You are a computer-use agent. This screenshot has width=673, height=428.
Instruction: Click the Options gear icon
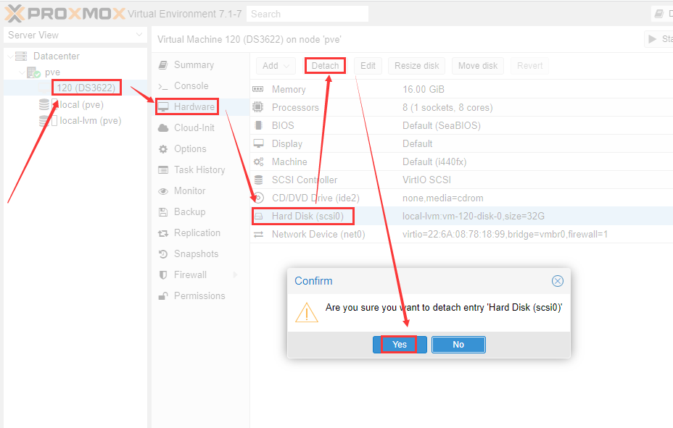163,149
